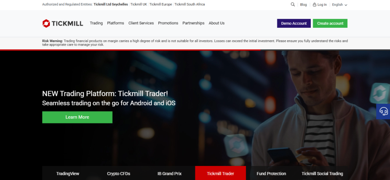The width and height of the screenshot is (390, 180).
Task: Open the Blog link
Action: pyautogui.click(x=304, y=5)
